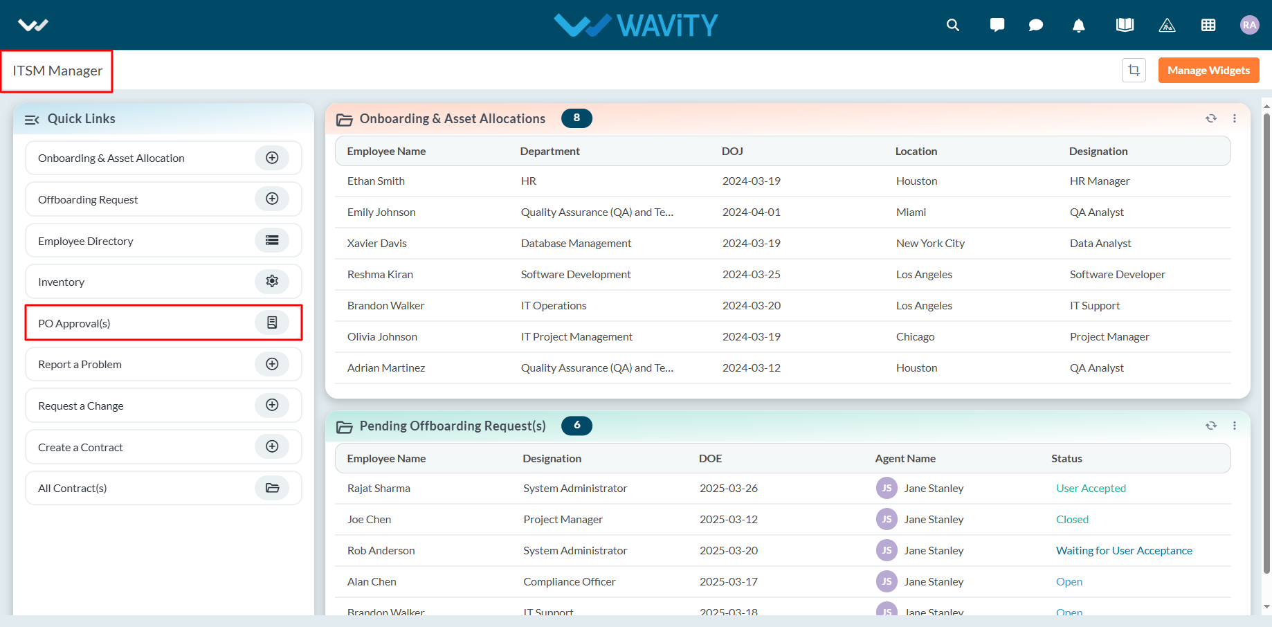Click plus icon for Request a Change
This screenshot has height=627, width=1272.
tap(272, 405)
